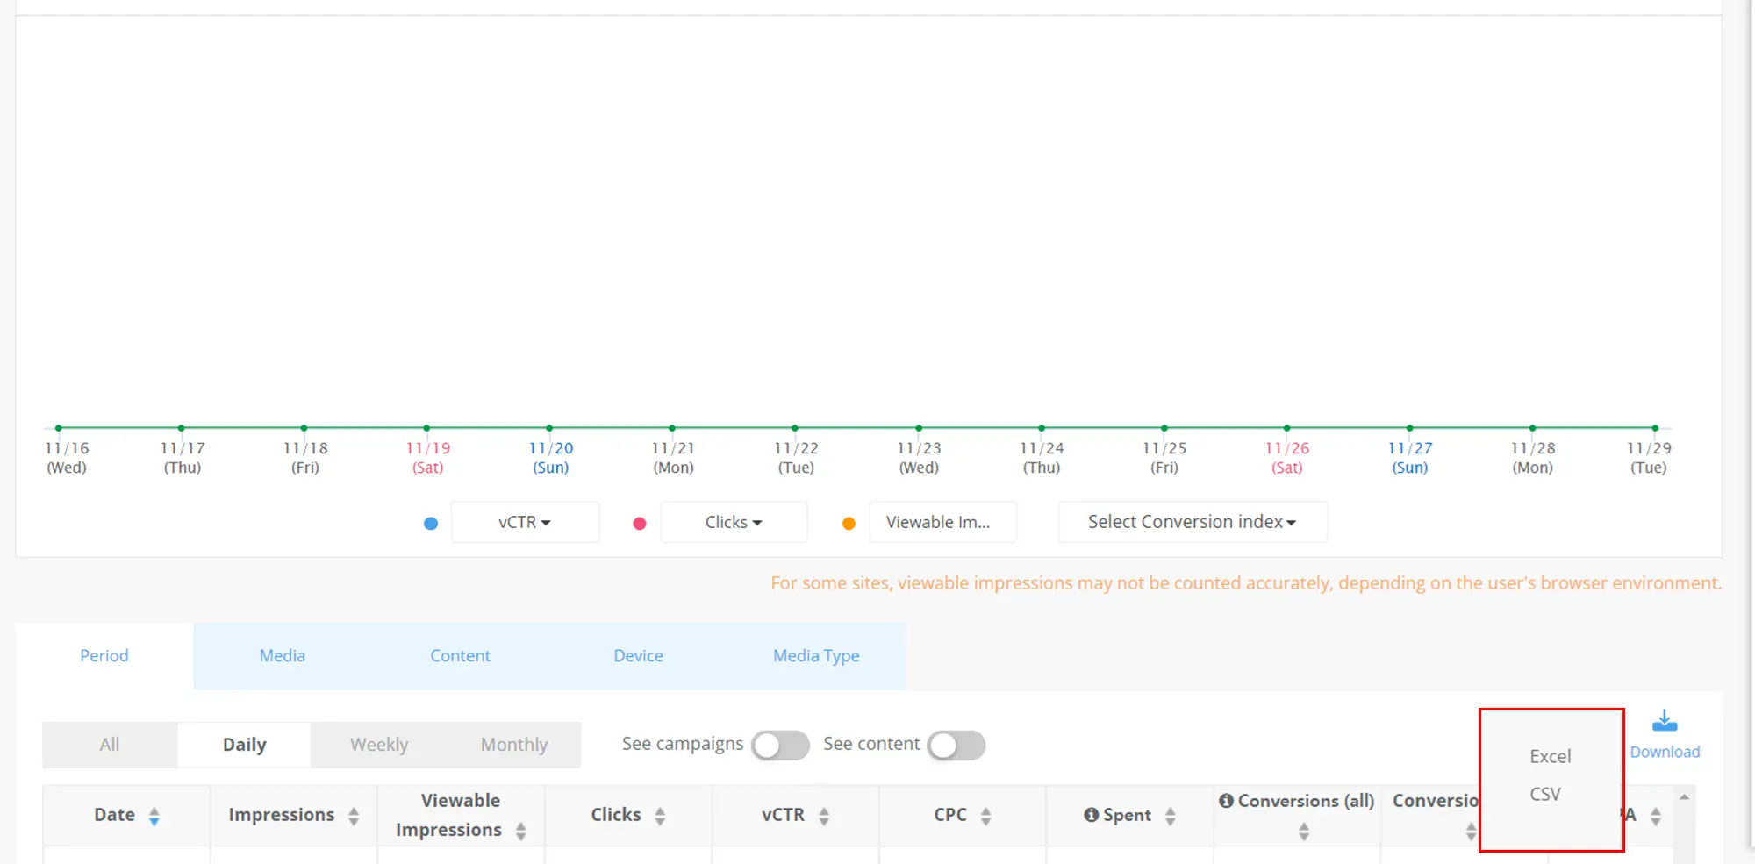Click the orange viewable impressions notice text

tap(1246, 583)
